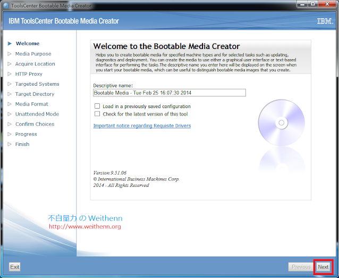Click the arrow icon beside Unattended Mode
Image resolution: width=339 pixels, height=278 pixels.
click(10, 114)
